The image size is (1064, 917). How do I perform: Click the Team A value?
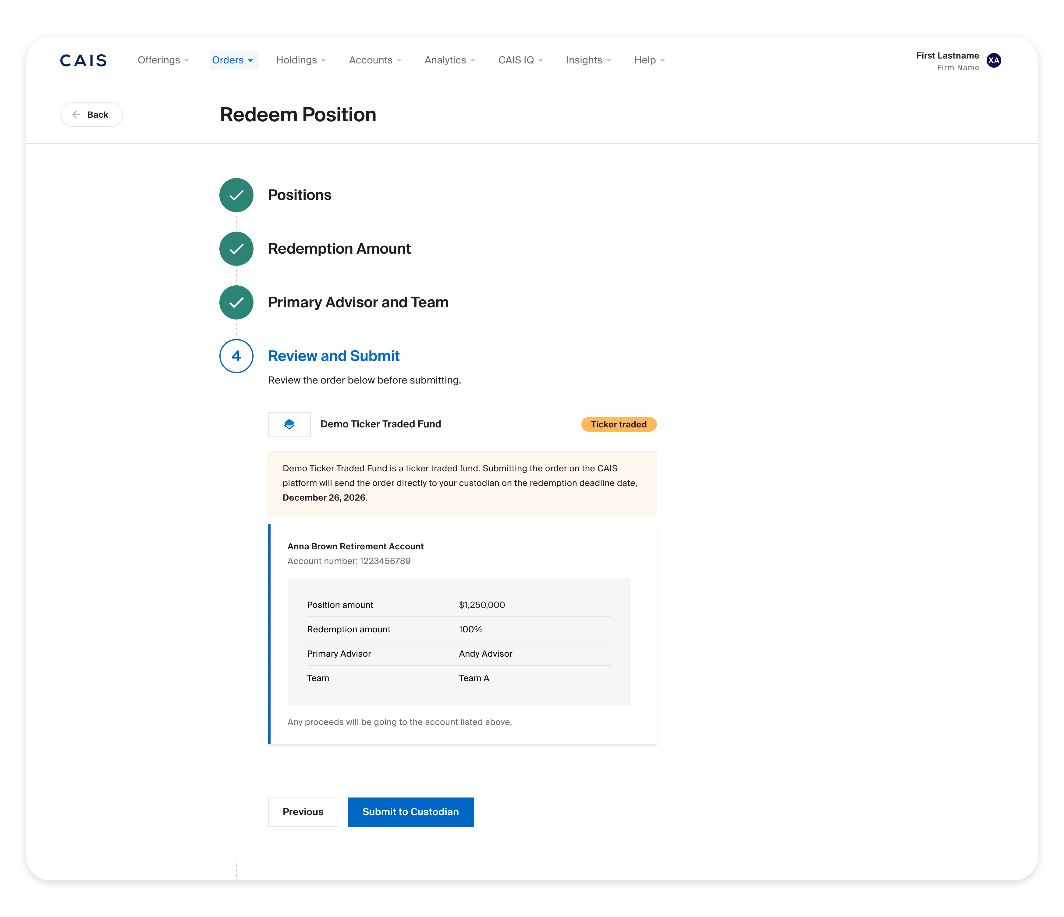474,678
